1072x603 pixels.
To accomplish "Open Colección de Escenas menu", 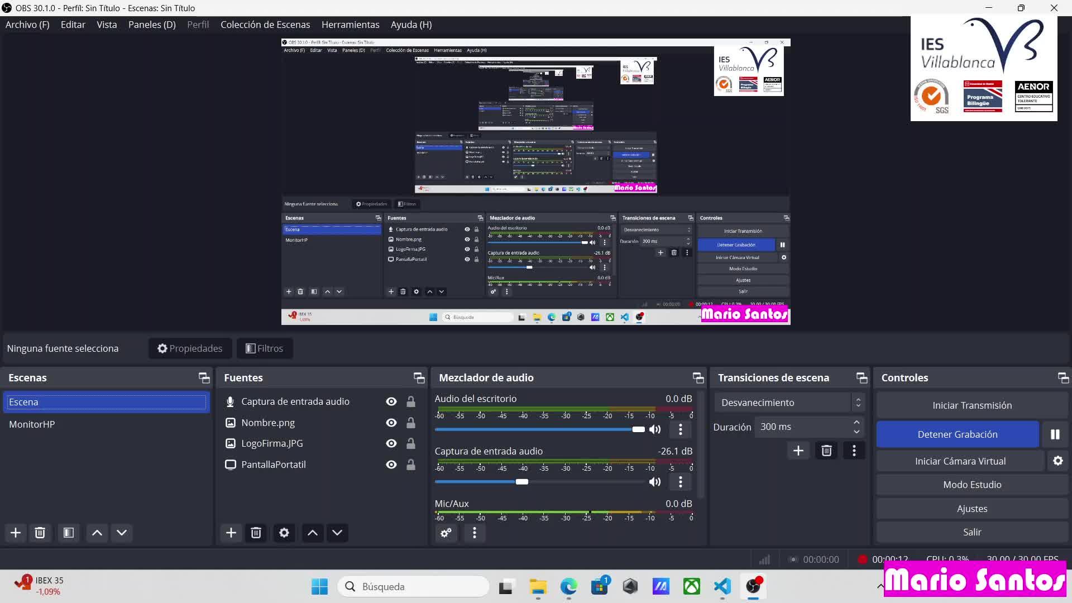I will click(265, 25).
